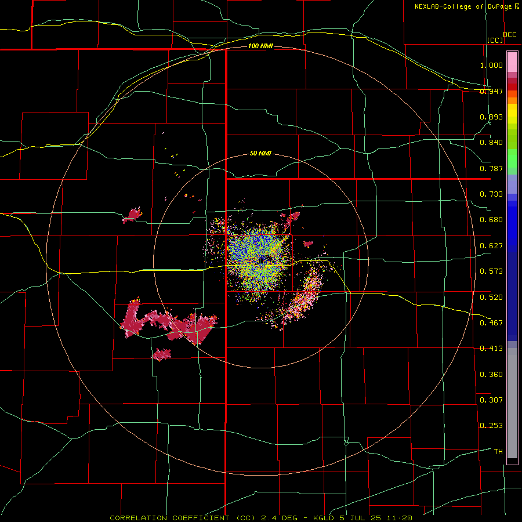Select the 0.733 color scale value

491,194
